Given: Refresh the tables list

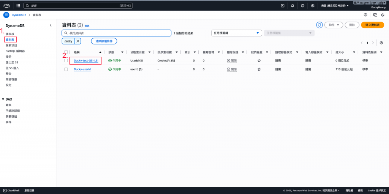Looking at the screenshot, I should coord(319,25).
